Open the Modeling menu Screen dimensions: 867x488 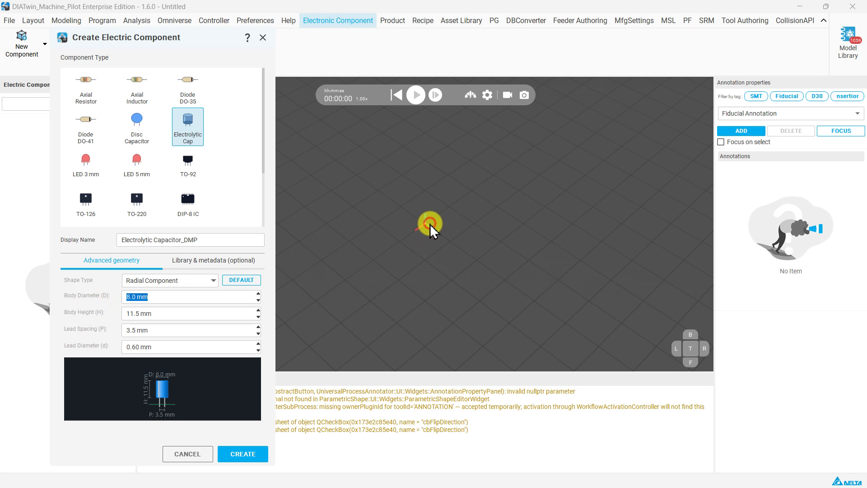[x=66, y=20]
